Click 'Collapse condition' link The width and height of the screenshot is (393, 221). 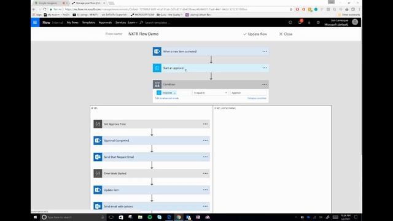[x=257, y=98]
